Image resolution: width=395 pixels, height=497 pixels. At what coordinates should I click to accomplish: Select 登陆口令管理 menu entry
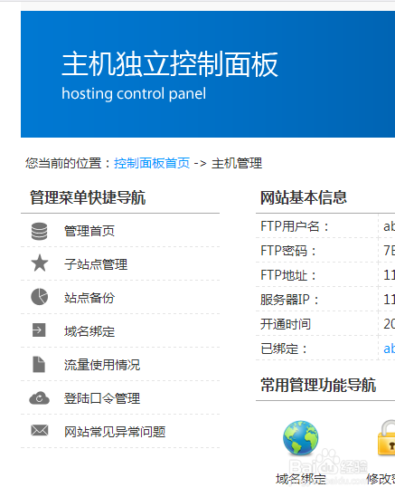coord(102,398)
